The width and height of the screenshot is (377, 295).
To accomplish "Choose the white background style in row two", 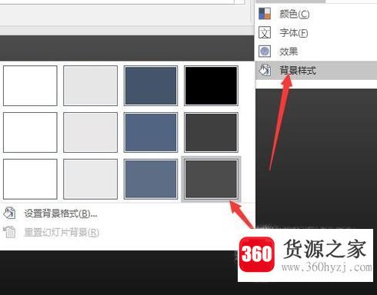I will point(30,132).
